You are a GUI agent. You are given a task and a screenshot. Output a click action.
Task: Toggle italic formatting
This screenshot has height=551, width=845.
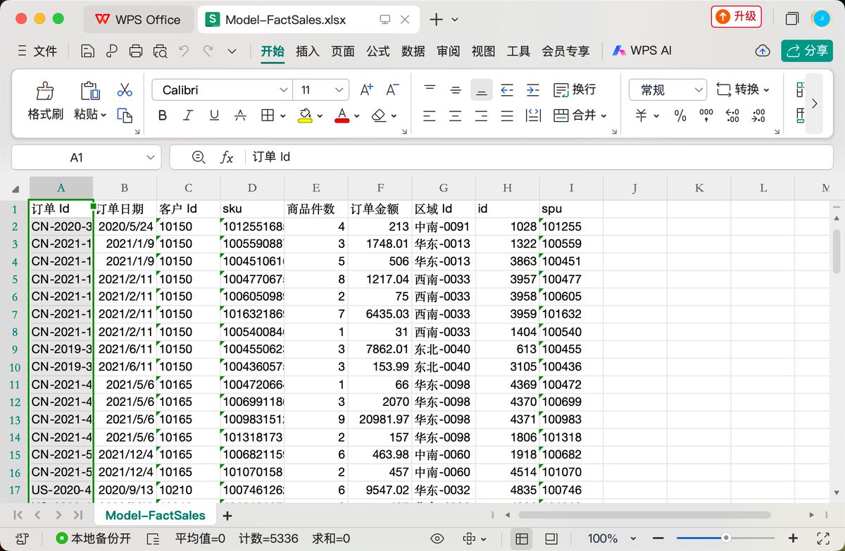pyautogui.click(x=188, y=116)
